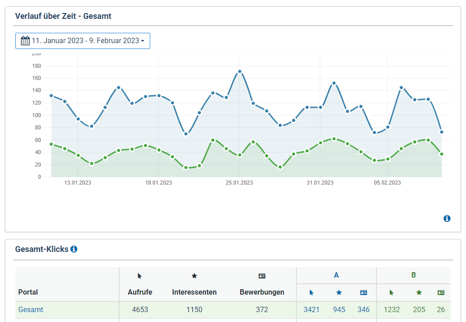
Task: Click the B column group header
Action: [413, 275]
